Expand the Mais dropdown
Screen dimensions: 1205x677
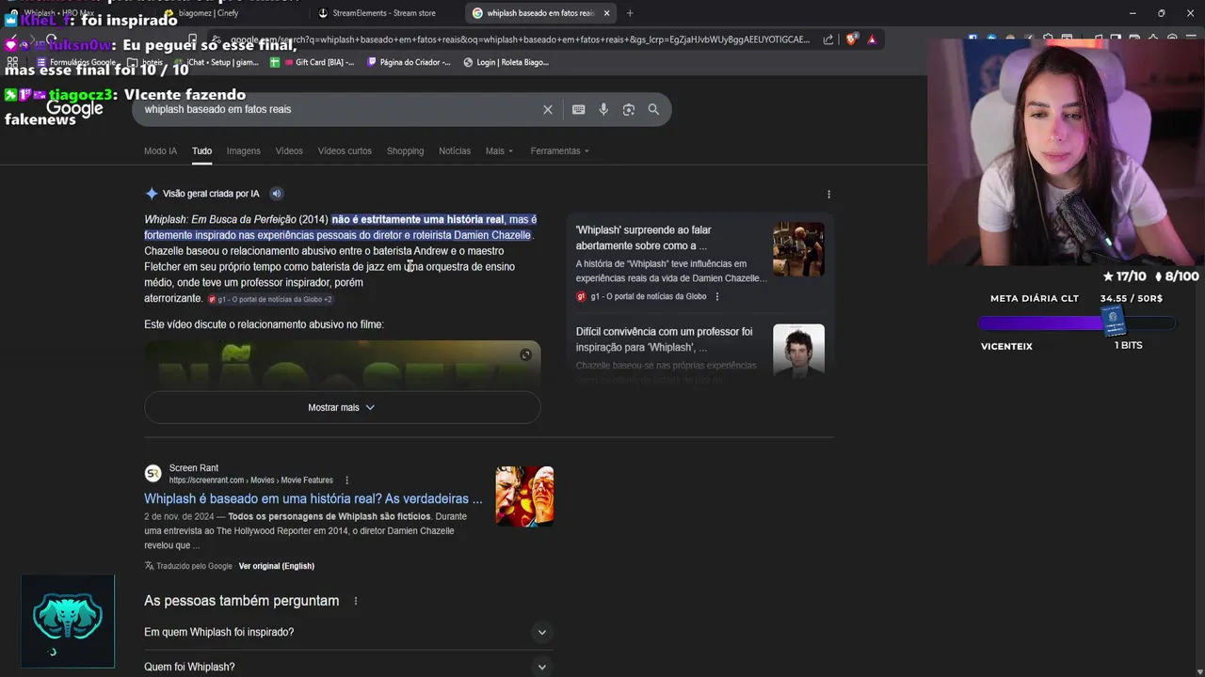coord(499,151)
